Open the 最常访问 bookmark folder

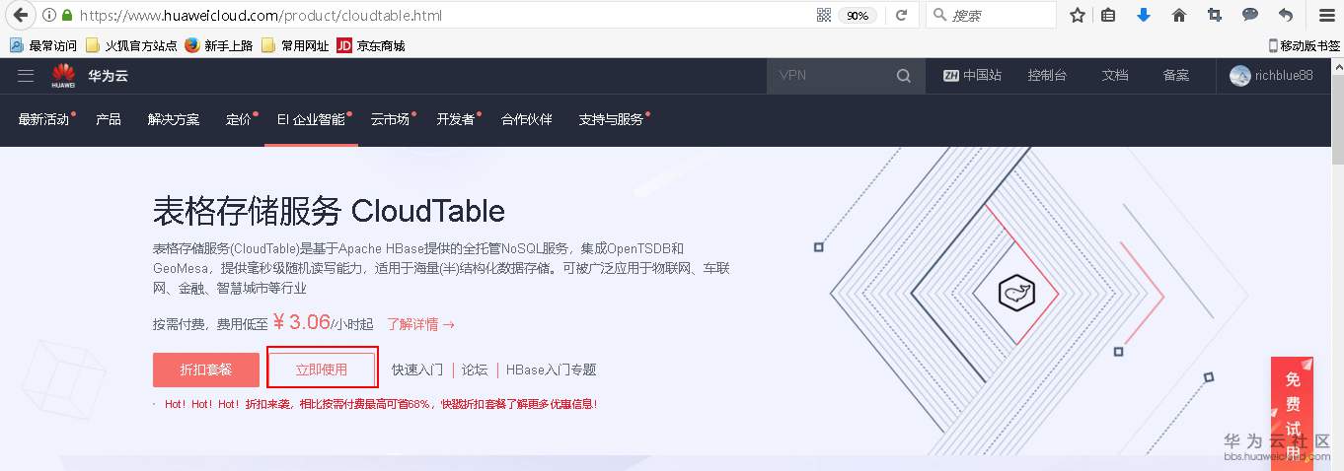(43, 45)
